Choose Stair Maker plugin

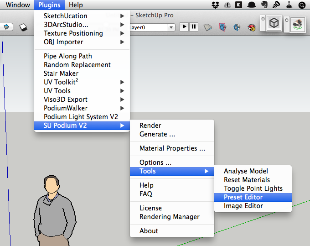(82, 73)
